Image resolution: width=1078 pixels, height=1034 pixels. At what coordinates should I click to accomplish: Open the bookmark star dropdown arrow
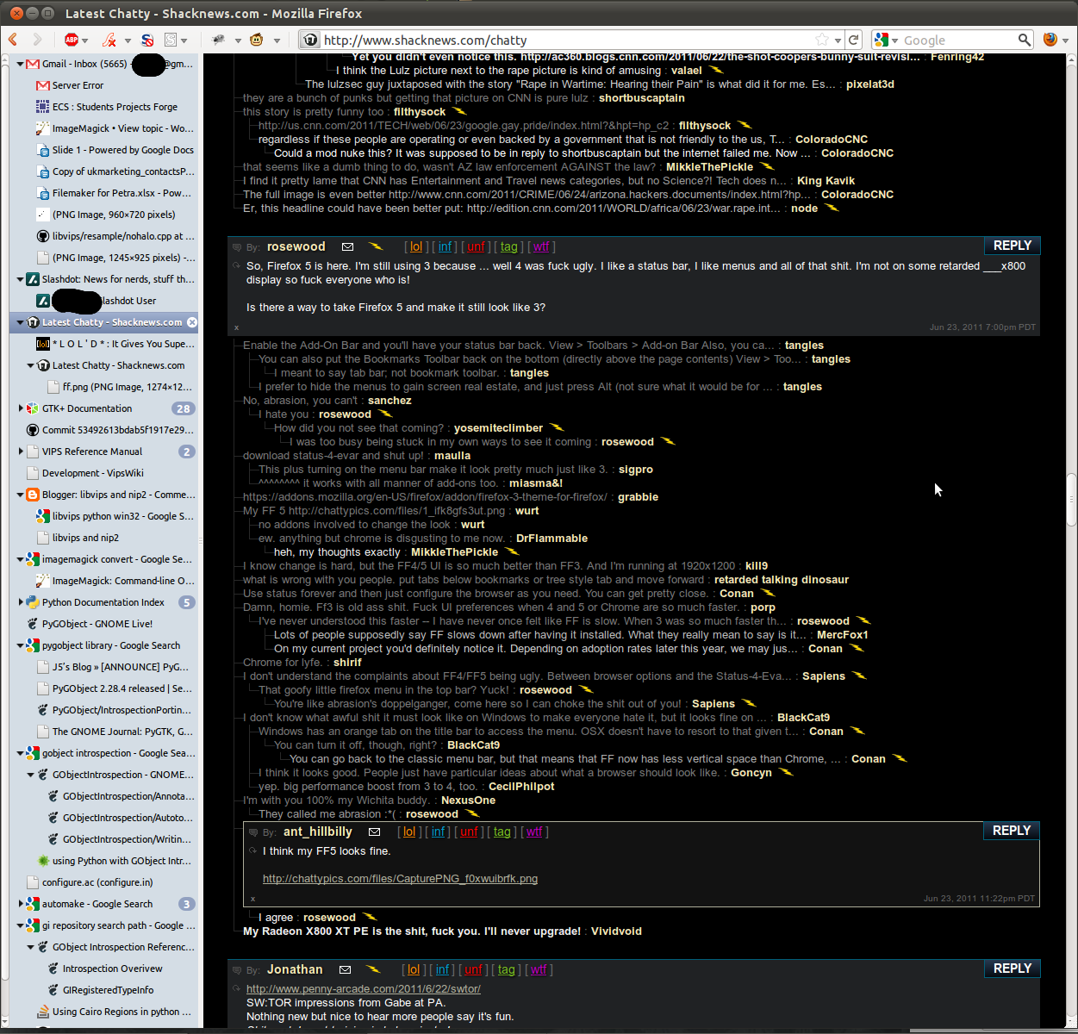click(838, 40)
